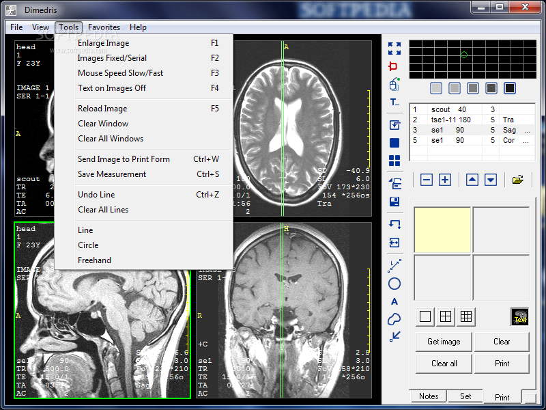Toggle the mouse speed icon
The width and height of the screenshot is (546, 410).
coord(394,84)
